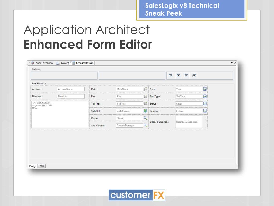Screen dimensions: 274x206
Task: Click the second 'ab' toolbar button icon
Action: [178, 76]
